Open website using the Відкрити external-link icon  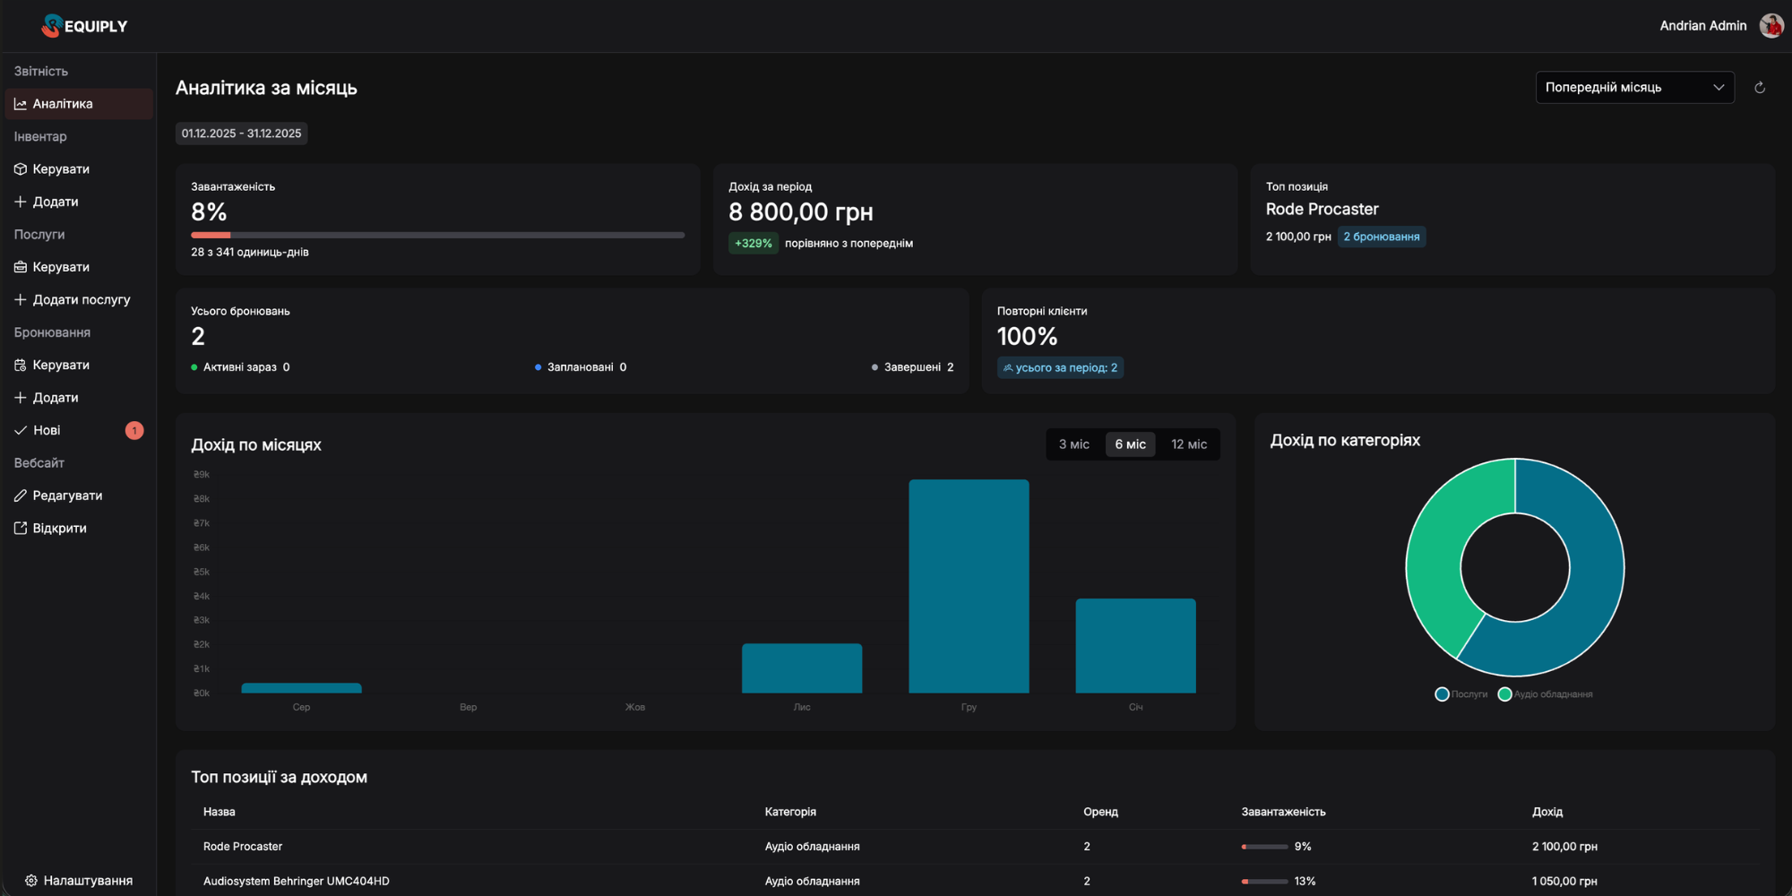(x=20, y=527)
